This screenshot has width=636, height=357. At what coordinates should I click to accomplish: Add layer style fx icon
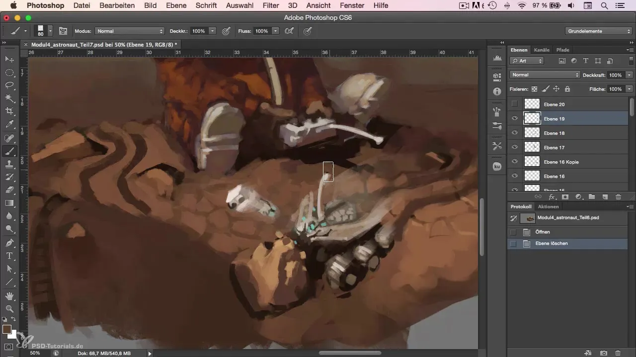[552, 197]
